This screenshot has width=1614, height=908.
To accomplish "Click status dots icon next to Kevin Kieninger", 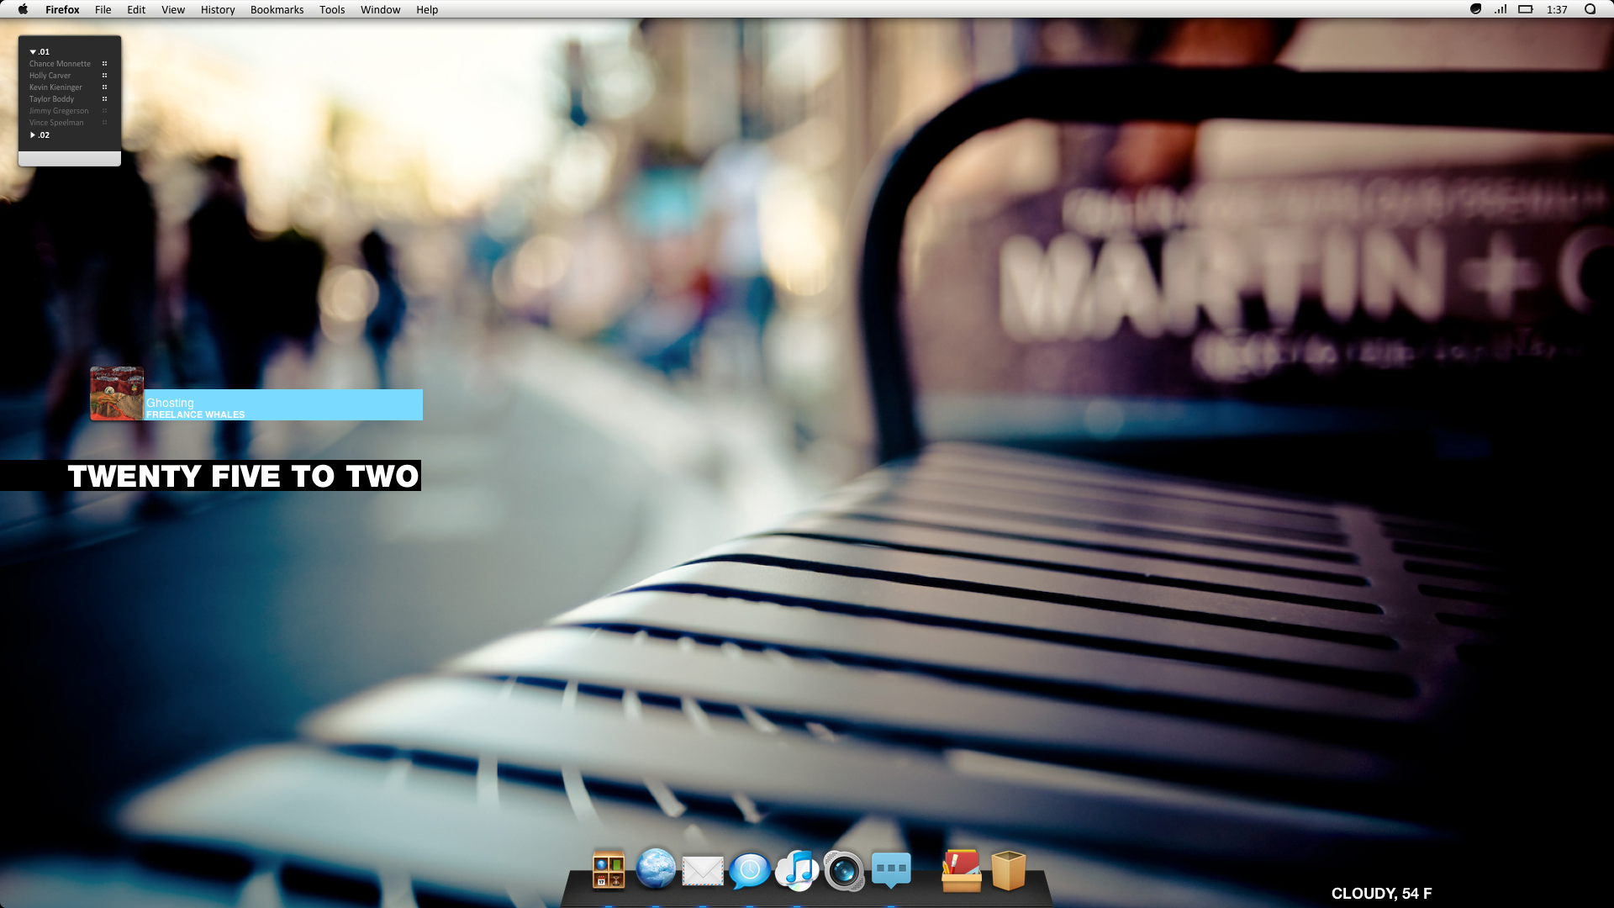I will pos(105,87).
